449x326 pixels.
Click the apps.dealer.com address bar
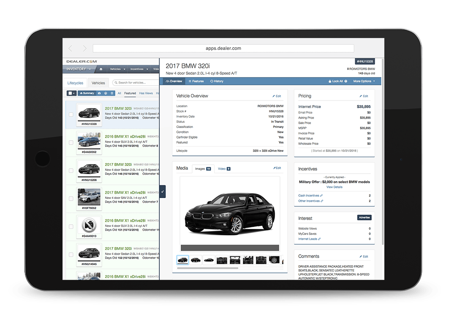tap(223, 49)
